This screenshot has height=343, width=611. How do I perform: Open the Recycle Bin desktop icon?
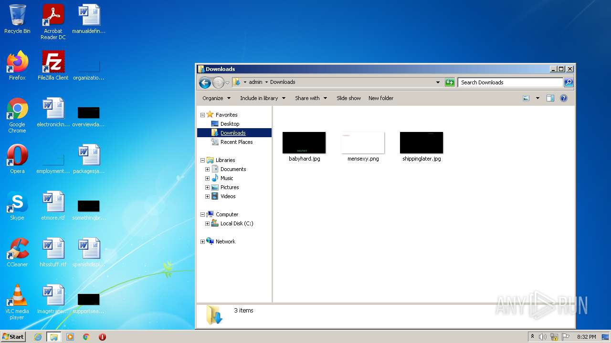17,19
